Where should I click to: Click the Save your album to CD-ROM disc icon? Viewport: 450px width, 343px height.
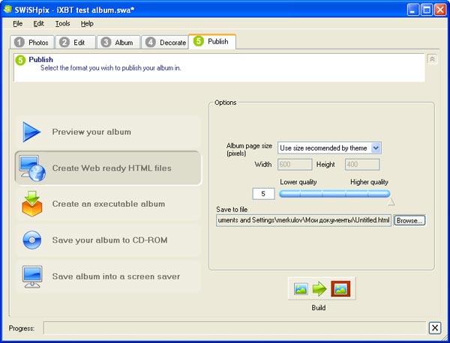click(x=31, y=240)
